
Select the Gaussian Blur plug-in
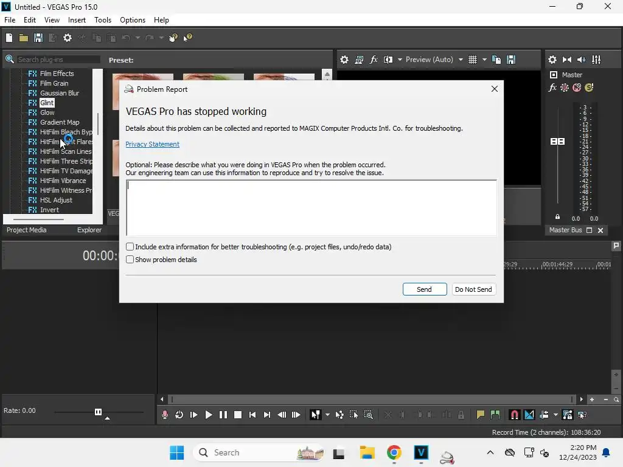click(x=59, y=93)
